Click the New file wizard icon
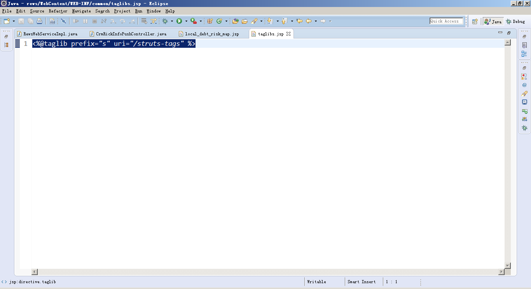 [7, 21]
